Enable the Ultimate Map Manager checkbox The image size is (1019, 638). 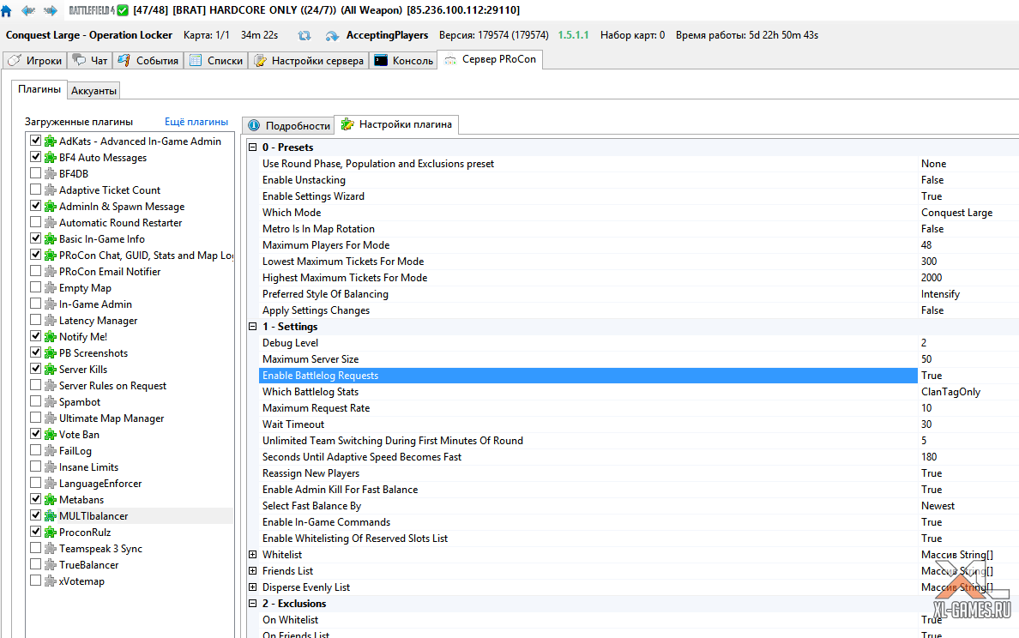pyautogui.click(x=36, y=418)
